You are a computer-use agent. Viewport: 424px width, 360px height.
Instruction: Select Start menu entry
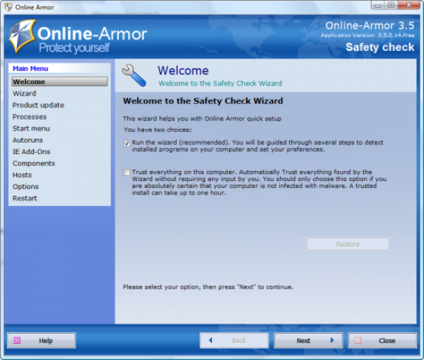pos(31,128)
